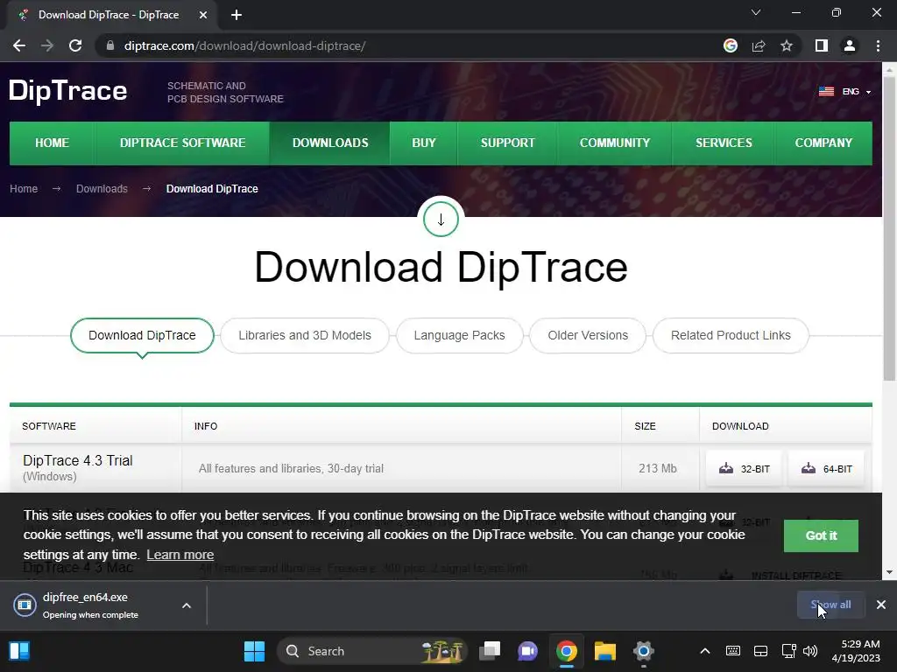
Task: Open Chrome's three-dot menu
Action: [x=878, y=45]
